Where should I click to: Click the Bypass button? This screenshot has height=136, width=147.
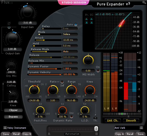(x=13, y=117)
